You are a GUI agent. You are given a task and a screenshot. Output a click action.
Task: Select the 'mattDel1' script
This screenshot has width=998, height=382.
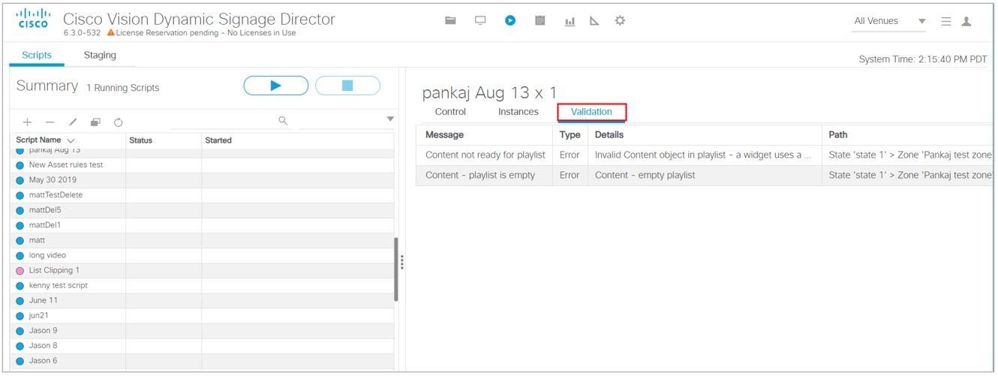point(202,225)
